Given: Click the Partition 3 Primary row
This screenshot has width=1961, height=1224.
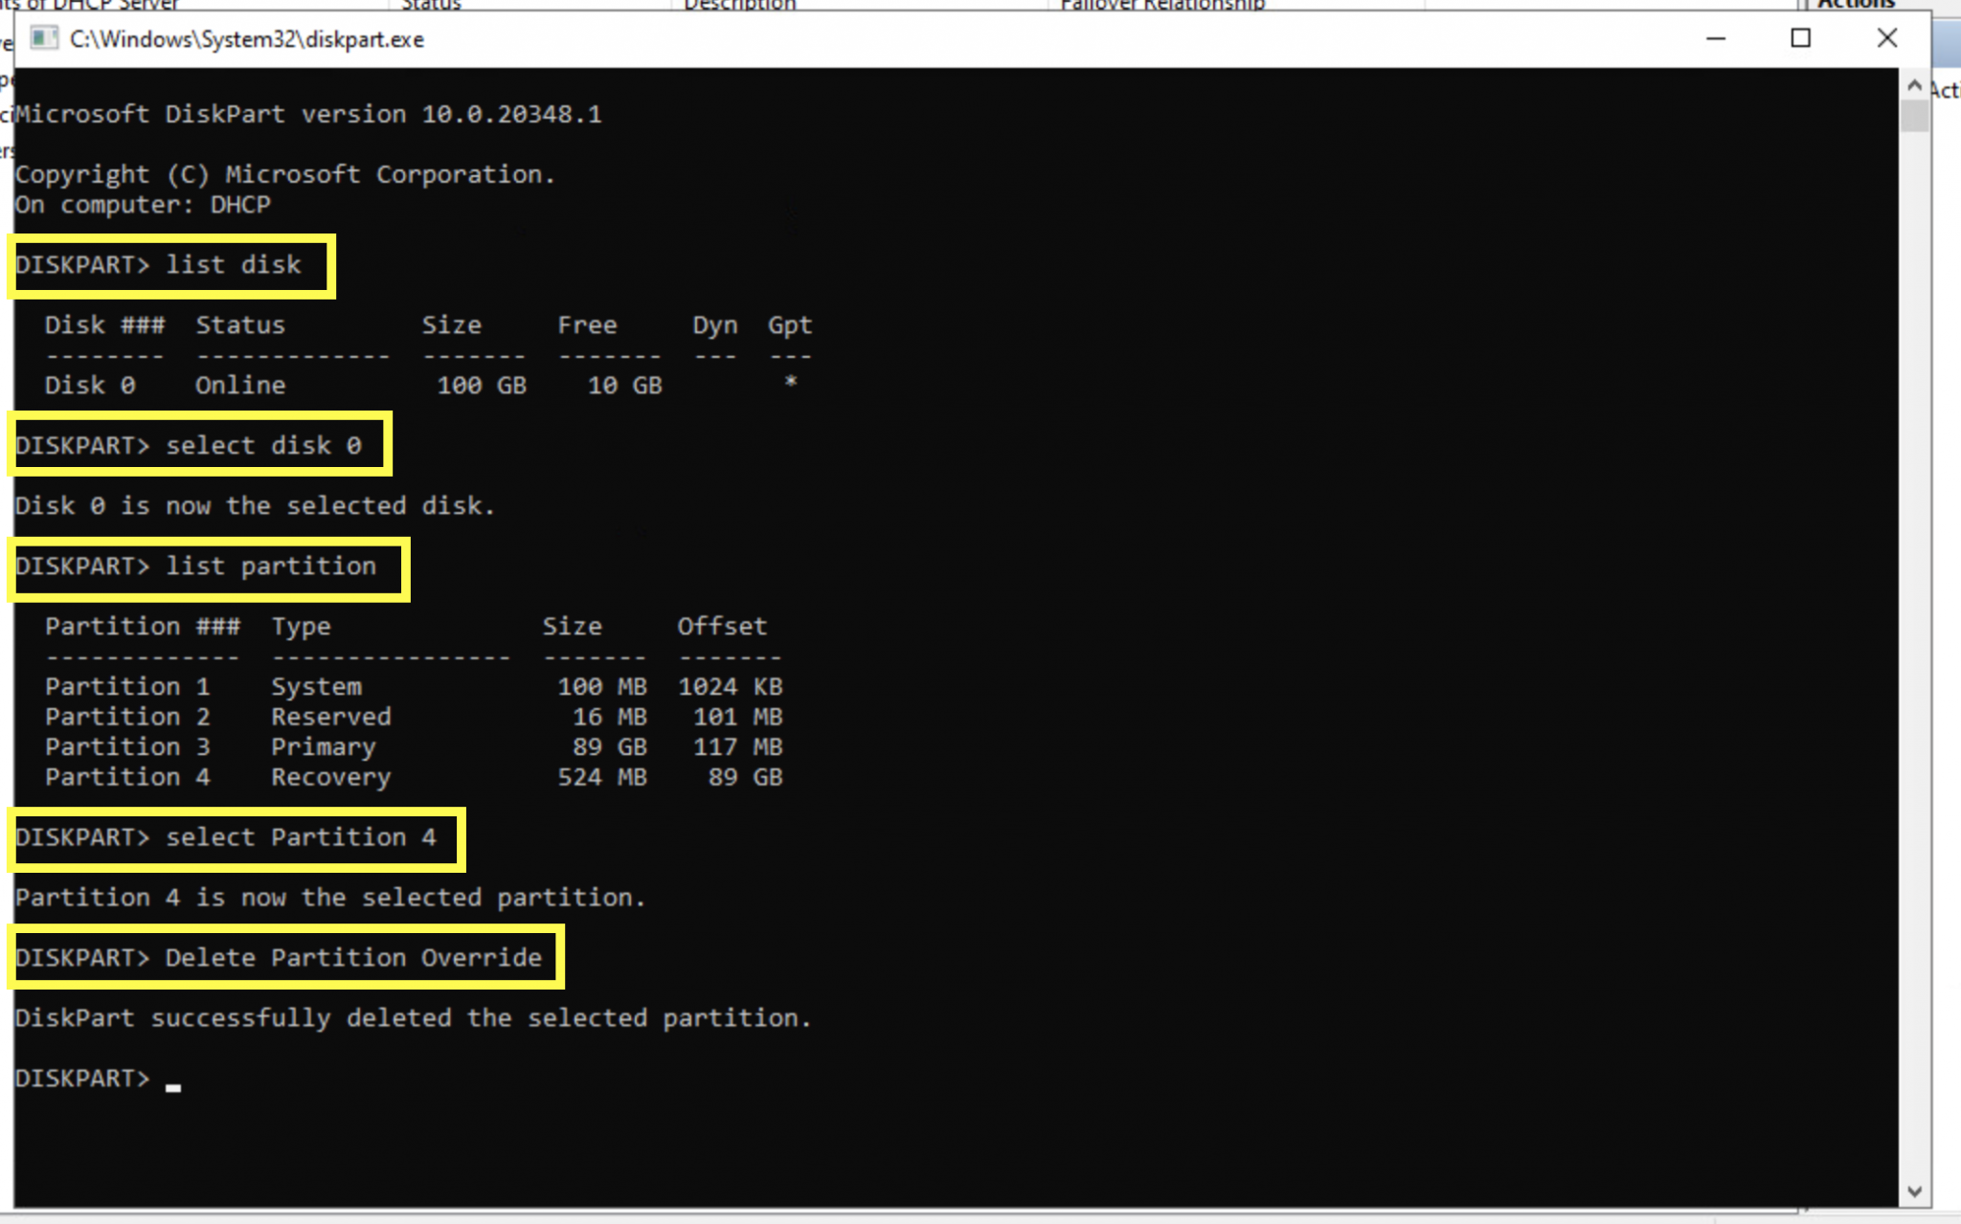Looking at the screenshot, I should pos(287,746).
